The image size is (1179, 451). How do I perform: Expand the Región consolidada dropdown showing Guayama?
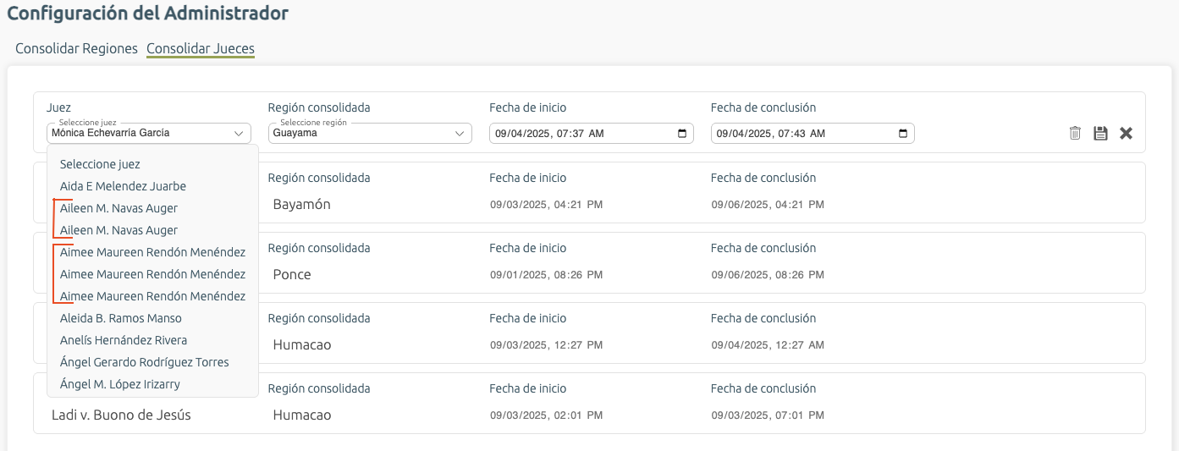coord(460,134)
